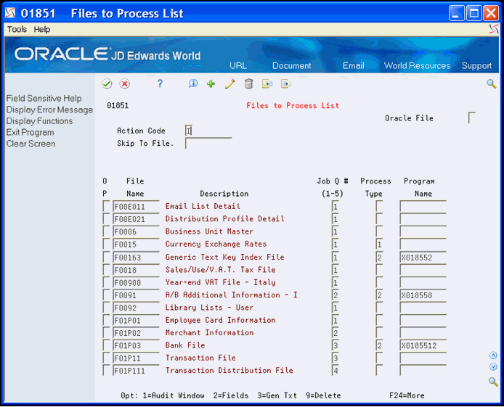The width and height of the screenshot is (504, 407).
Task: Click 'Email List Detail' description
Action: (203, 206)
